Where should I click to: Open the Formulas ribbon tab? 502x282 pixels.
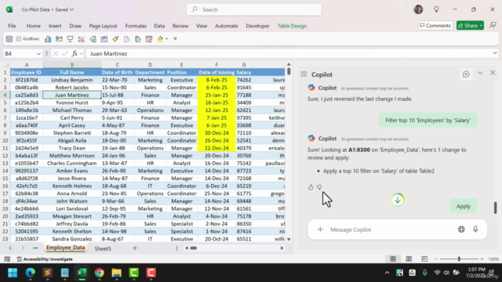136,26
